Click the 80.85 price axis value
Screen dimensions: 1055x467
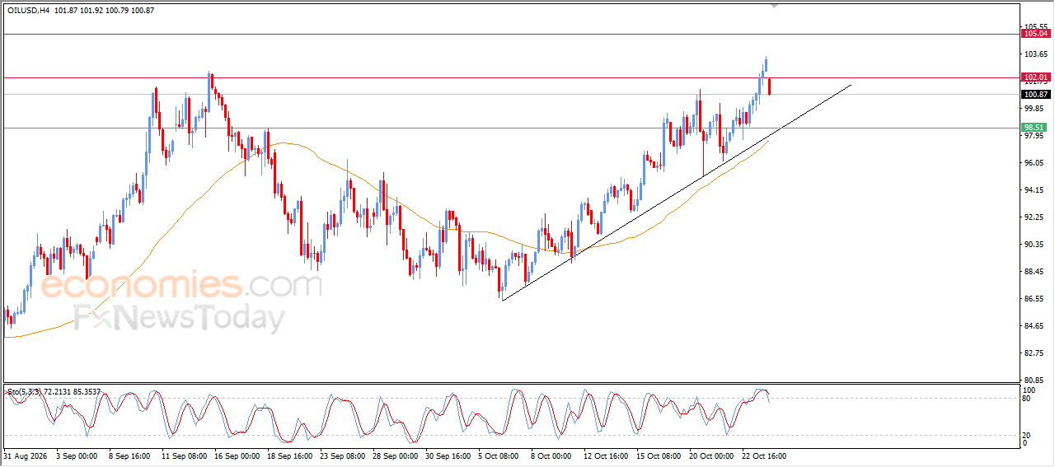(x=1036, y=381)
